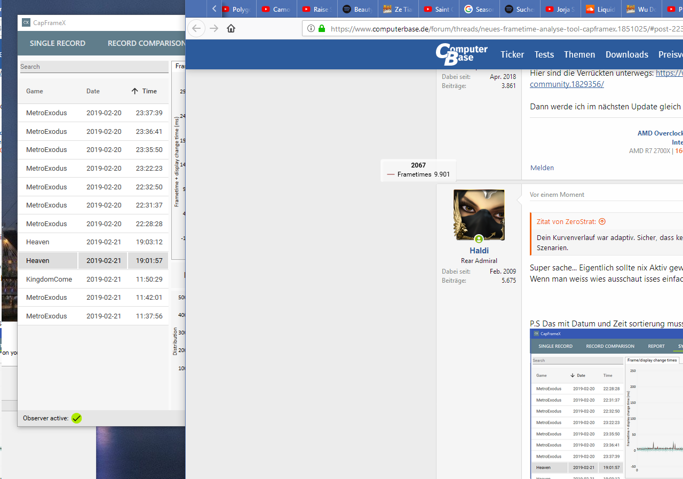The height and width of the screenshot is (479, 683).
Task: Click the ComputerBase logo
Action: point(462,54)
